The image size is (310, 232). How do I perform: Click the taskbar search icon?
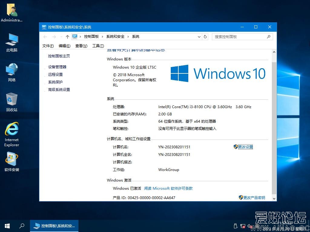(22, 226)
